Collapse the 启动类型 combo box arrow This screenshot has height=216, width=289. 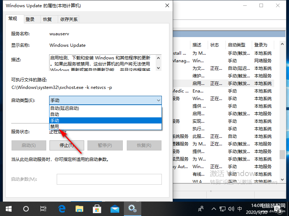158,100
